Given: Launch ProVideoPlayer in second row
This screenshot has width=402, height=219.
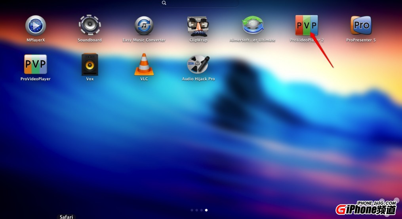Looking at the screenshot, I should (x=36, y=64).
